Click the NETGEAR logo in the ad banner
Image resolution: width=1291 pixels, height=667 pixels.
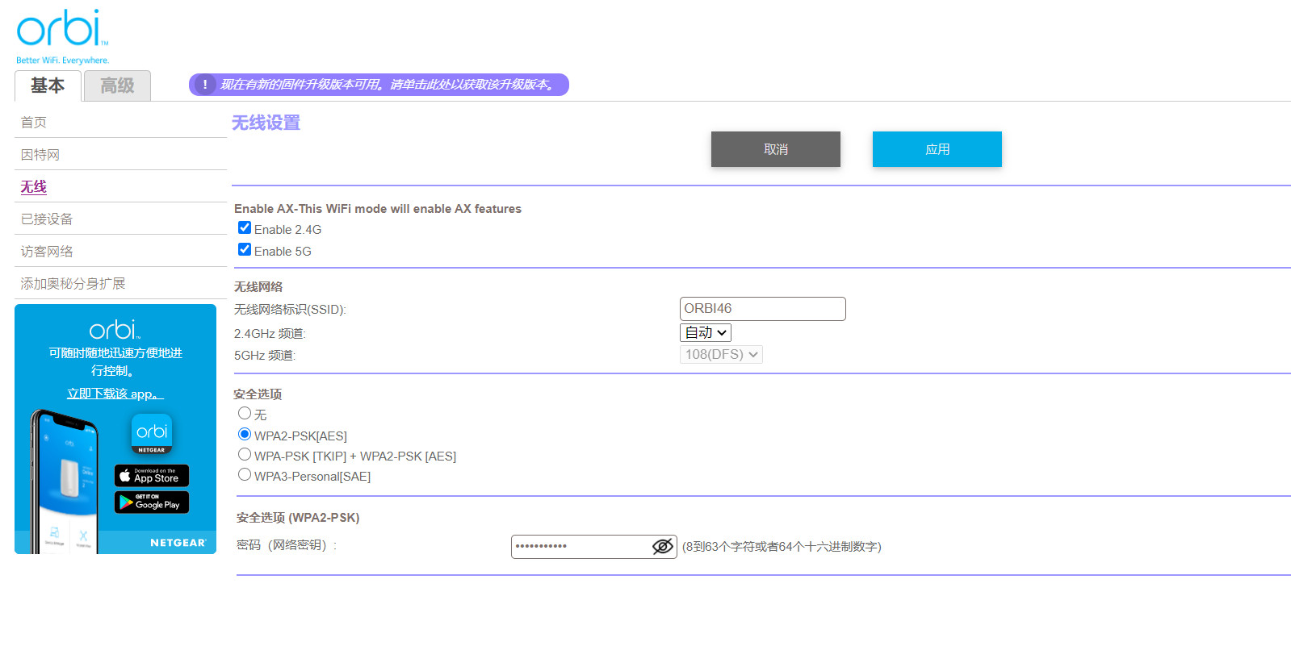click(x=178, y=543)
